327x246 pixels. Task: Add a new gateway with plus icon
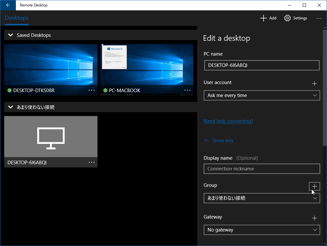click(314, 218)
